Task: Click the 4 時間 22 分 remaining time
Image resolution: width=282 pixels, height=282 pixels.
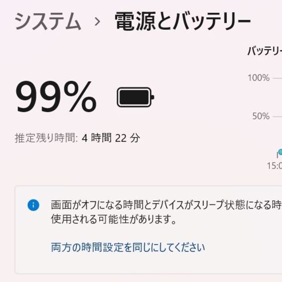Action: (x=111, y=138)
